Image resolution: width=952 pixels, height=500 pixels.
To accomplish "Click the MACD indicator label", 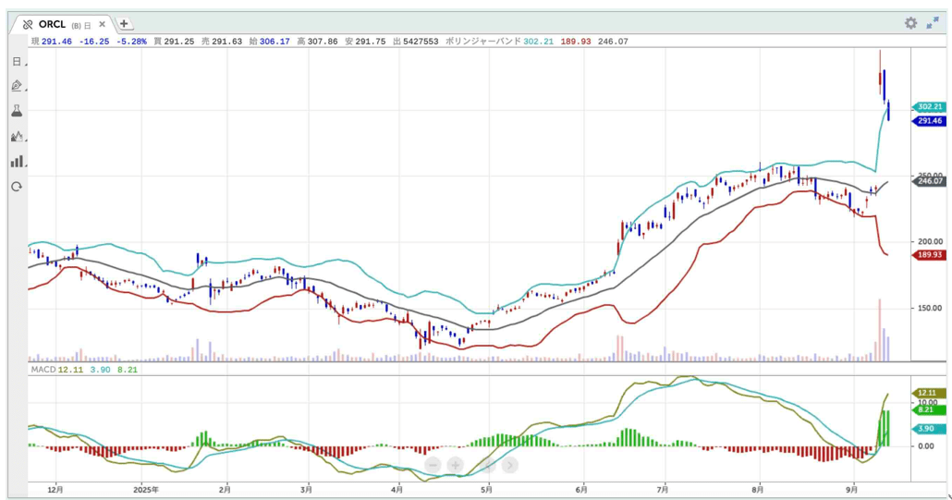I will pyautogui.click(x=43, y=370).
